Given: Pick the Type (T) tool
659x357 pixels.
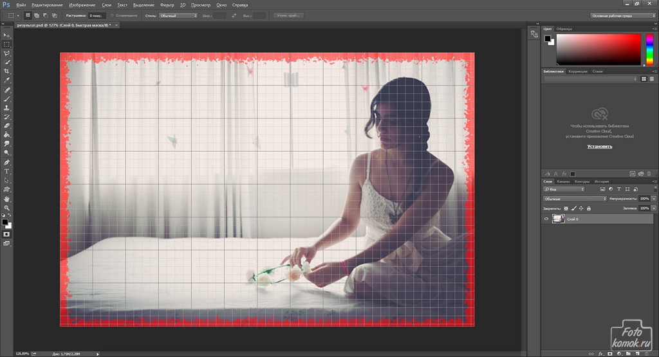Looking at the screenshot, I should [7, 172].
